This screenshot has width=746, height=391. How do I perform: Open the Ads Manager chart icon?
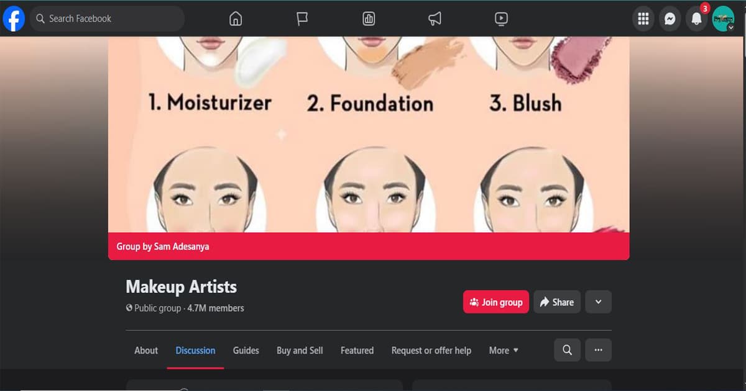click(x=369, y=19)
